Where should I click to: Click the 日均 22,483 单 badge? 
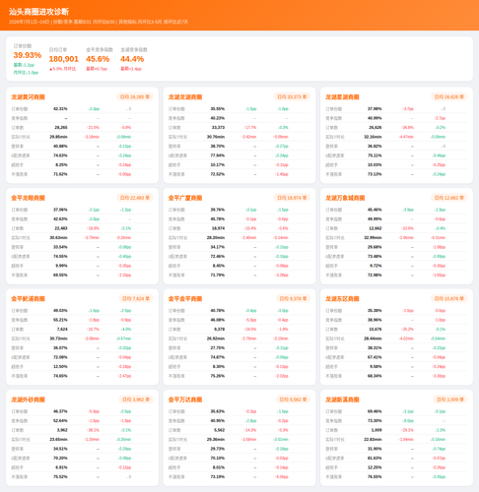click(135, 198)
